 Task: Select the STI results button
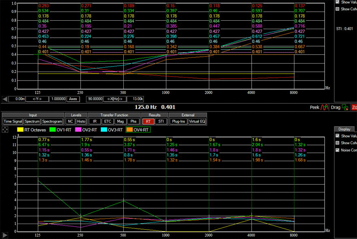[161, 122]
